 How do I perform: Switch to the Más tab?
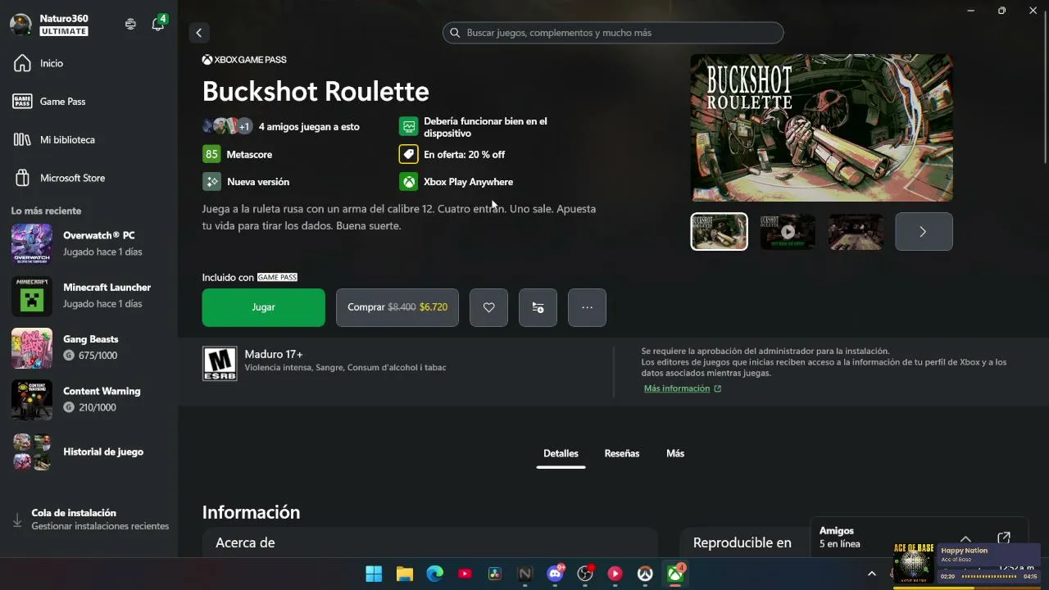tap(675, 454)
